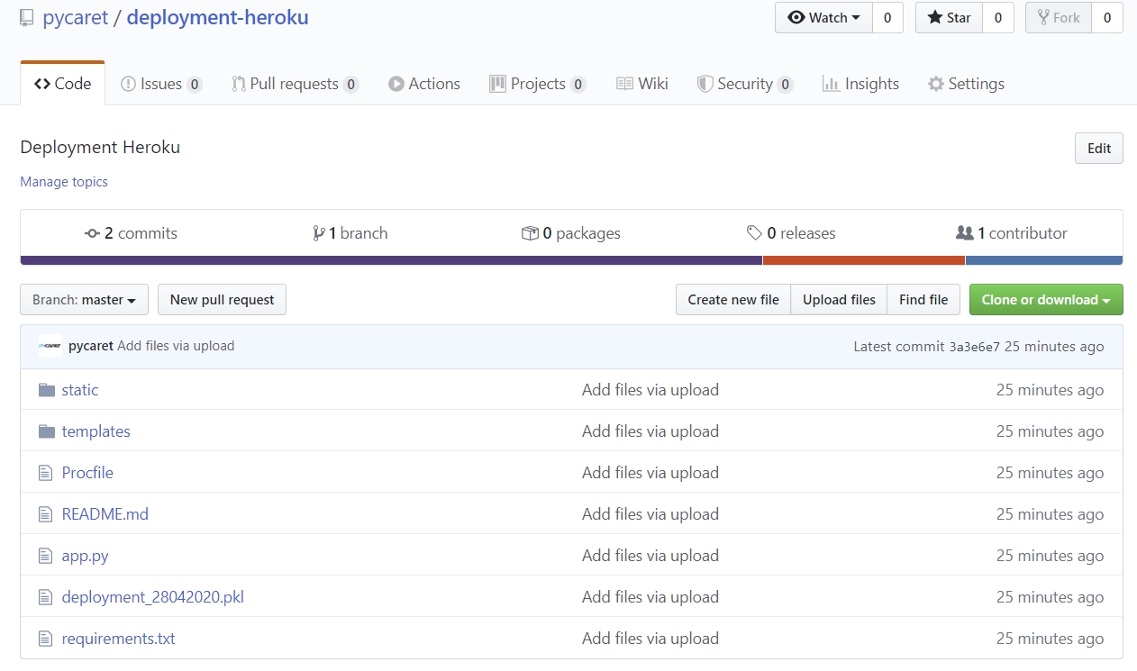Open latest commit hash 3a3e6e7
1137x671 pixels.
974,347
